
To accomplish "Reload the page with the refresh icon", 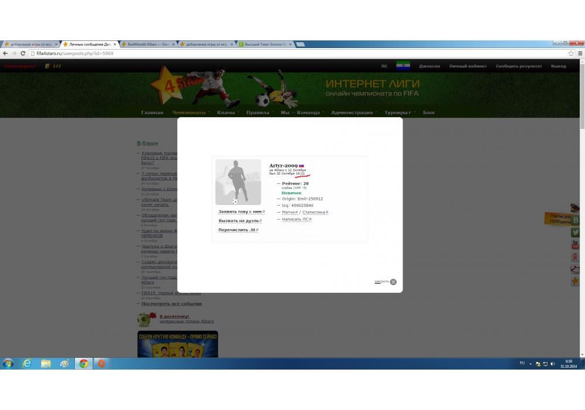I will click(22, 53).
